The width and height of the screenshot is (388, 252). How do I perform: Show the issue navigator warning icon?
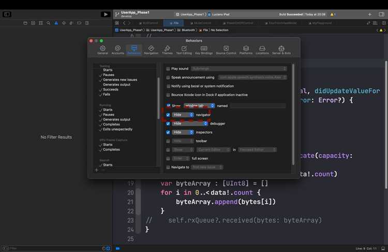(x=56, y=23)
